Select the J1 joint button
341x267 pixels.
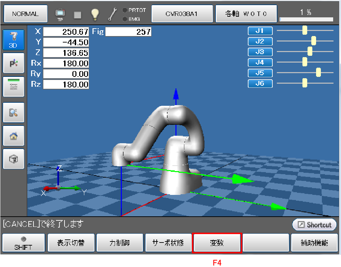coord(260,31)
